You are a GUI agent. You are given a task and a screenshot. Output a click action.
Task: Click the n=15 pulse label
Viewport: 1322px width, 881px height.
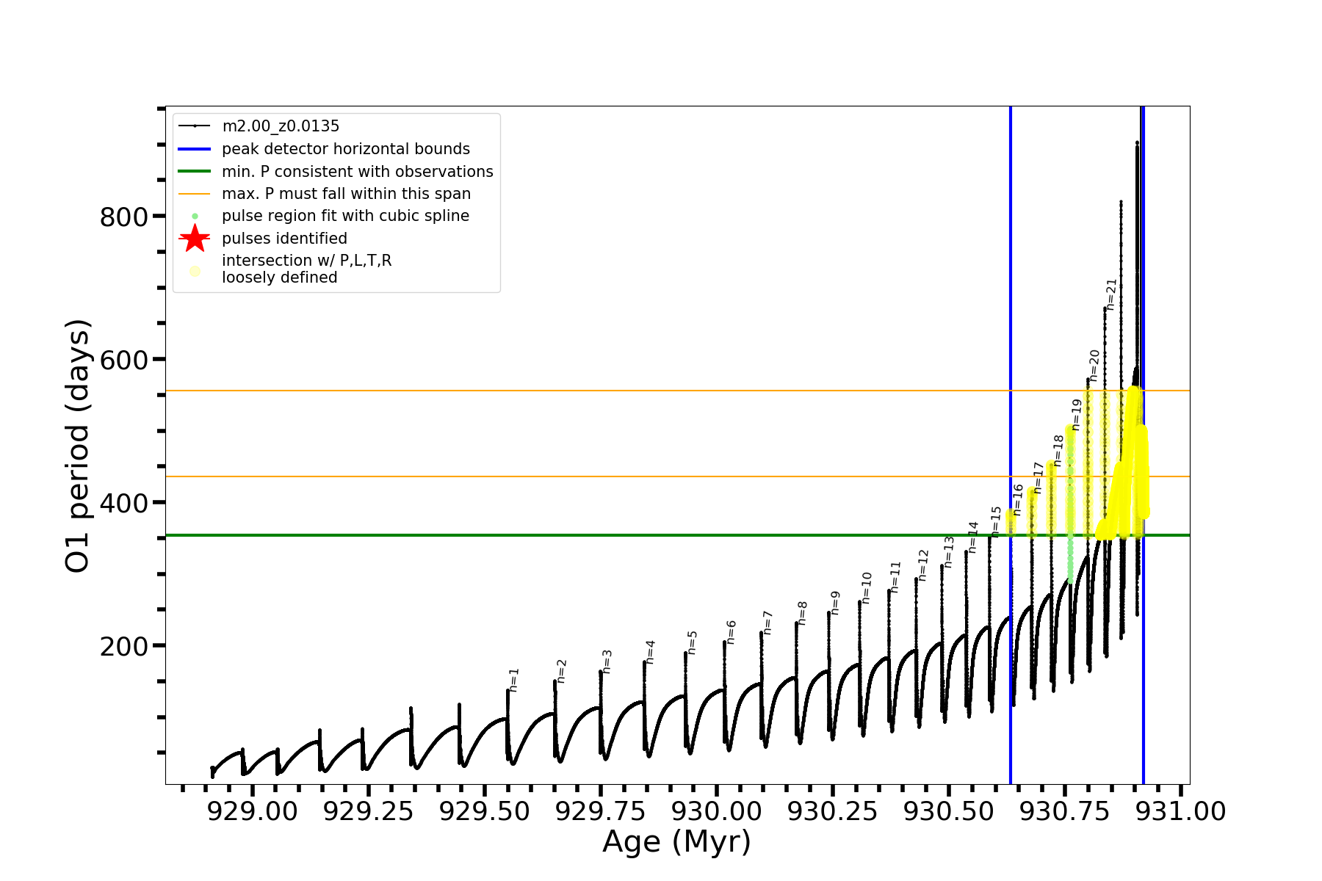[996, 521]
